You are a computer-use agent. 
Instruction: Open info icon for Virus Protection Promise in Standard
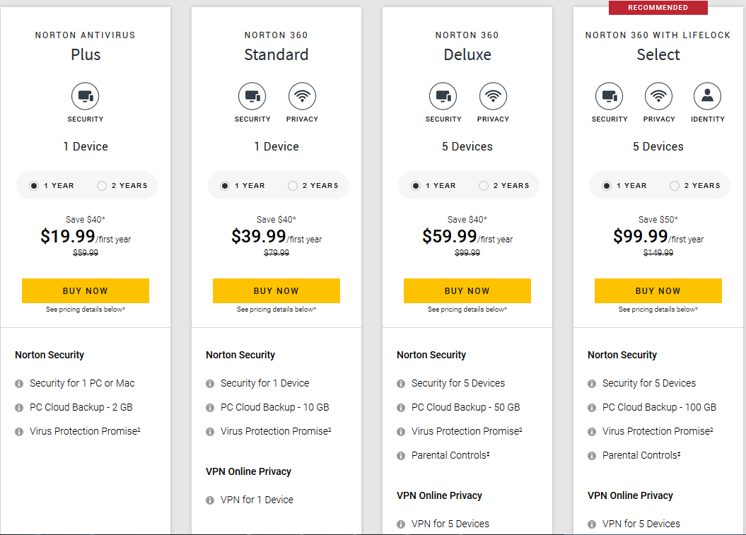210,432
